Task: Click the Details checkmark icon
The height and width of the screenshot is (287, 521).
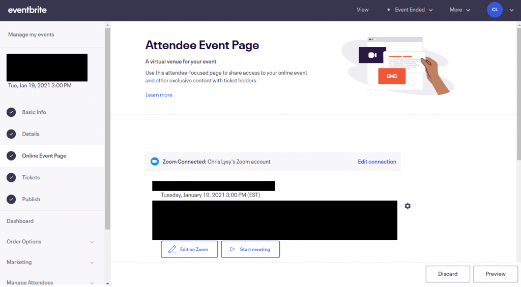Action: pyautogui.click(x=11, y=134)
